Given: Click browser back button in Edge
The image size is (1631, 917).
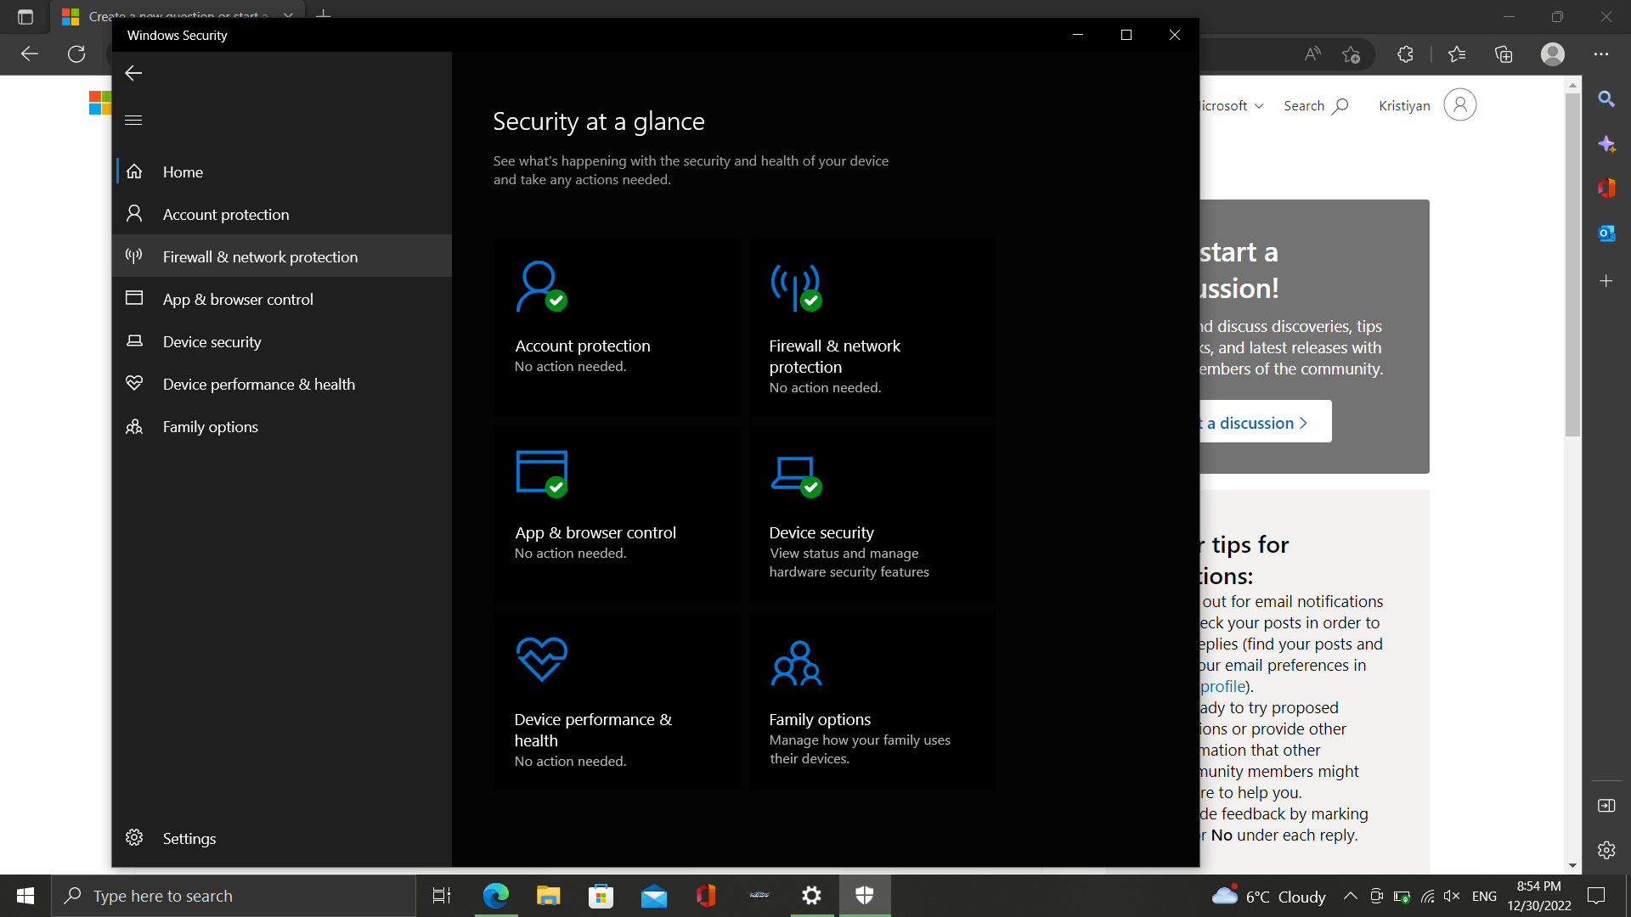Looking at the screenshot, I should [30, 54].
